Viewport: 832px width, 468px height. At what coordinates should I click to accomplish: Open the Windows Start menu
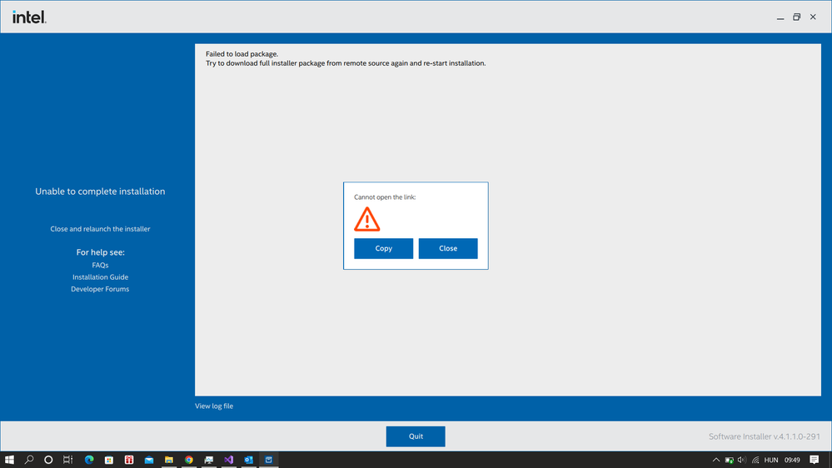[9, 460]
